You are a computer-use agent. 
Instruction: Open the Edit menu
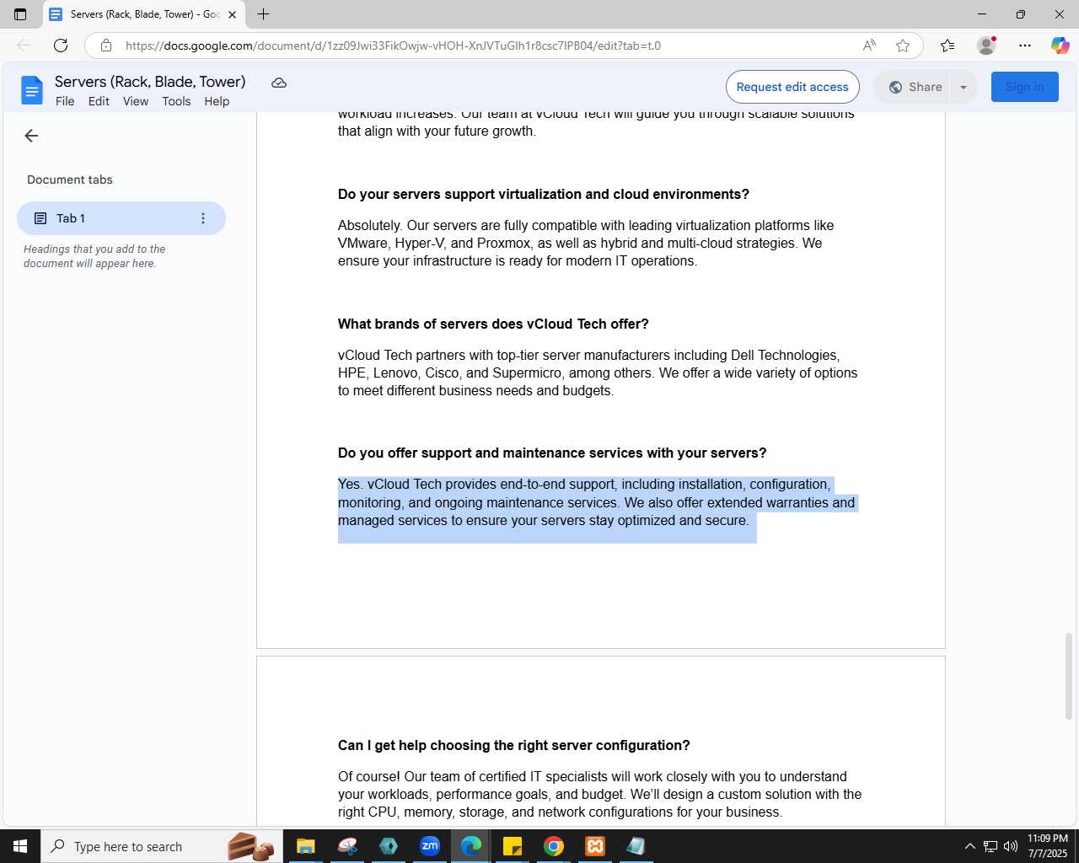(99, 101)
